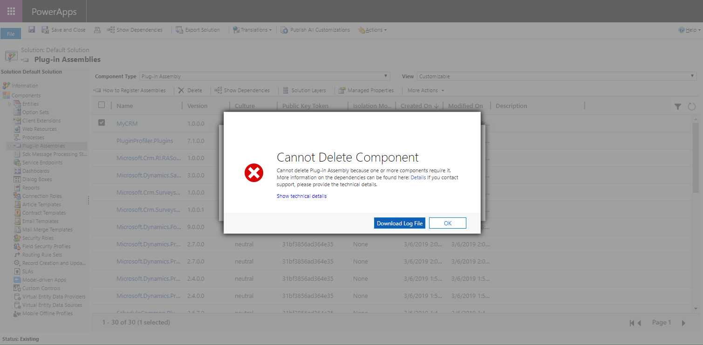Image resolution: width=703 pixels, height=345 pixels.
Task: Go to the next page arrow
Action: tap(684, 323)
